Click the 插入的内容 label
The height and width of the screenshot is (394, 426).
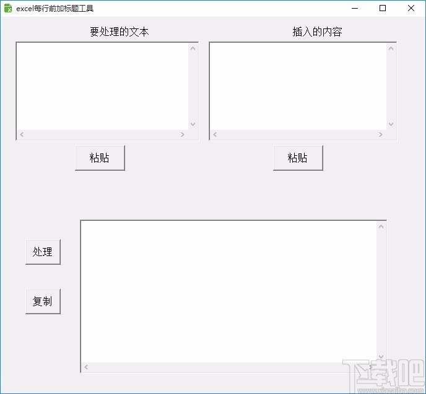[317, 32]
